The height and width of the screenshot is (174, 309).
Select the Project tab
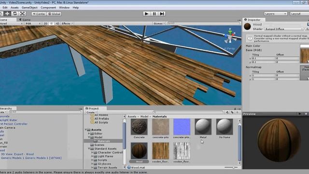click(95, 108)
